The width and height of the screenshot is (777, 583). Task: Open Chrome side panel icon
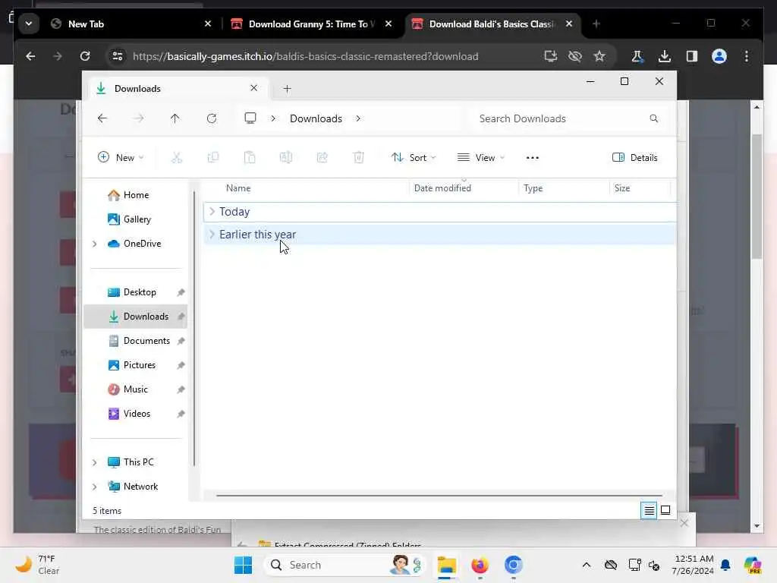pos(692,56)
